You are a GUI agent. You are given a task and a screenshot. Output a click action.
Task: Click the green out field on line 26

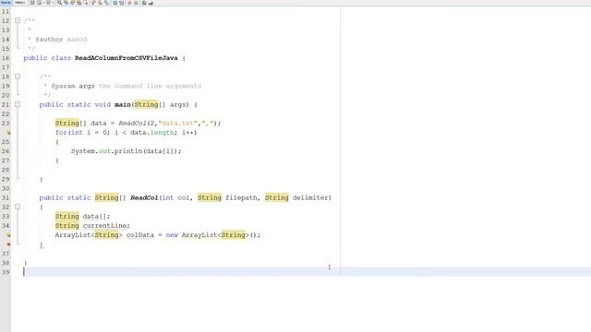pyautogui.click(x=104, y=151)
